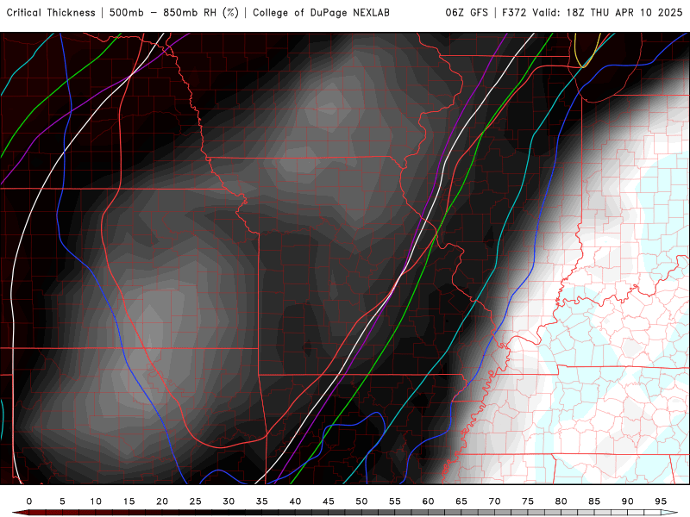Click the 20 value on the color scale
Viewport: 690px width, 517px height.
coord(162,501)
